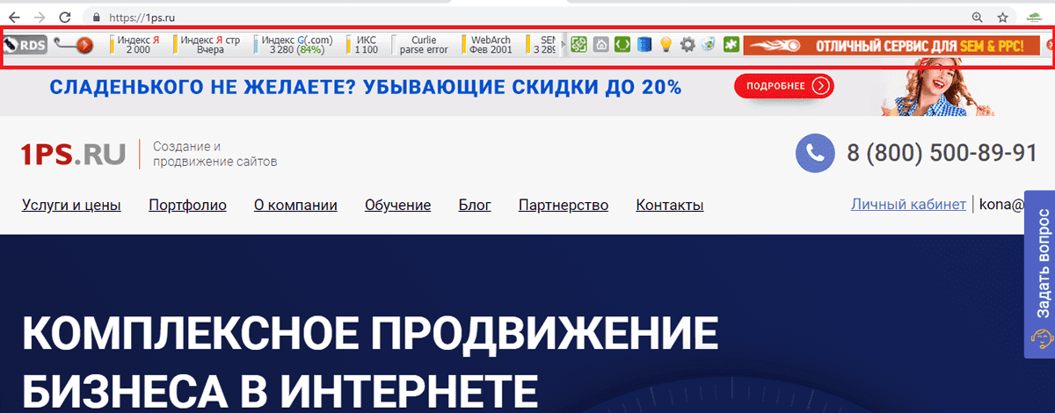Open RDS bar settings gear icon
This screenshot has width=1055, height=413.
[x=688, y=44]
